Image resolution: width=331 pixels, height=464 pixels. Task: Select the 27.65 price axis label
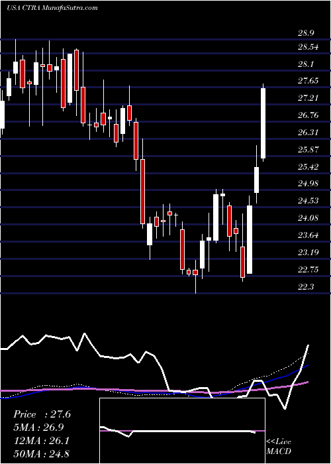pos(309,81)
